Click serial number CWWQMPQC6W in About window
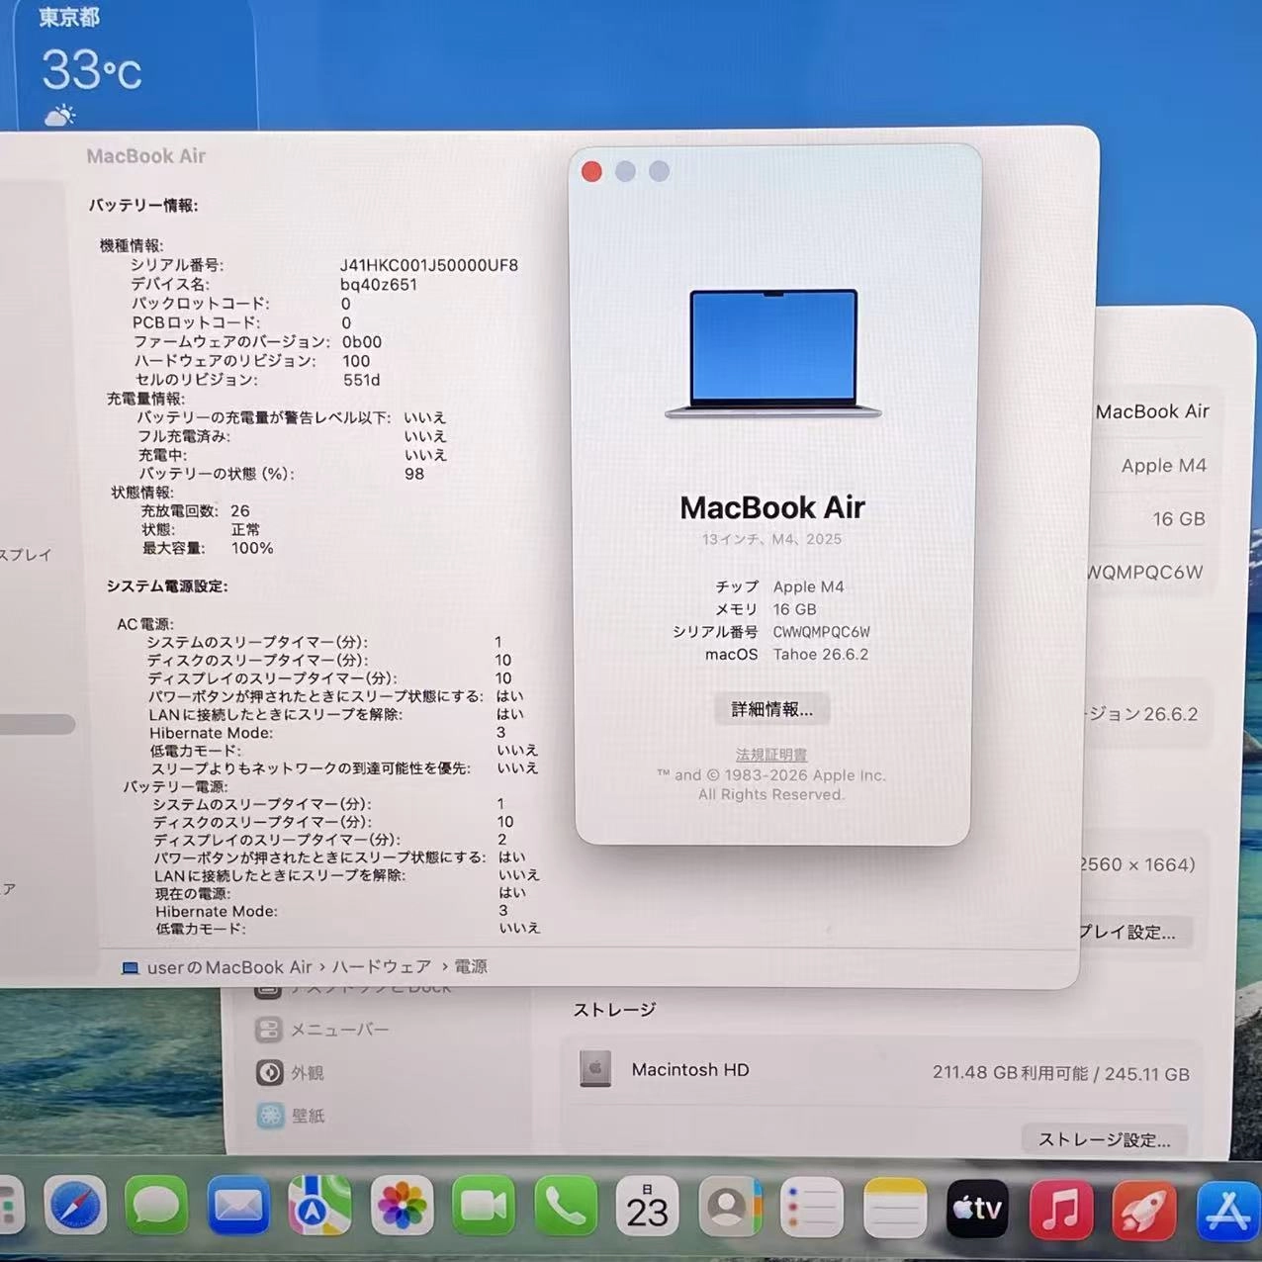This screenshot has width=1262, height=1262. 821,632
